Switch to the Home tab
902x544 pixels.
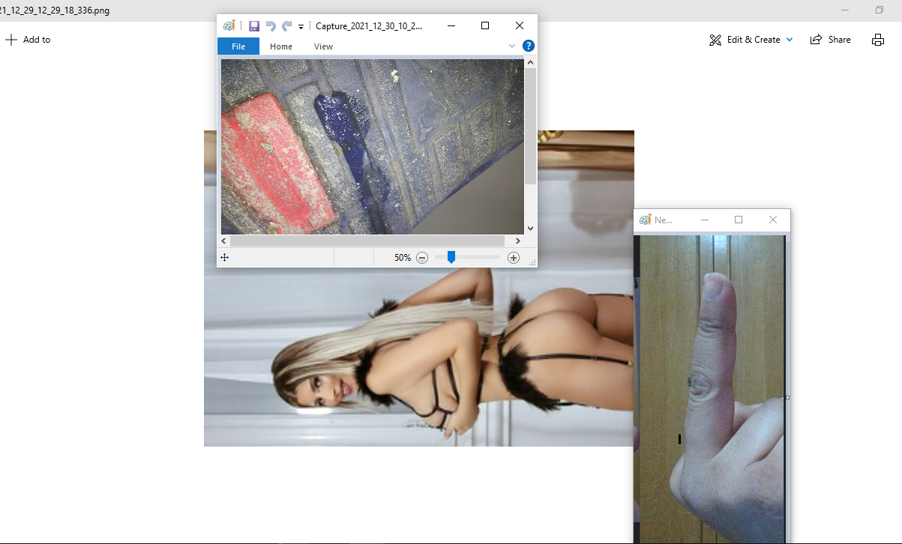[281, 46]
